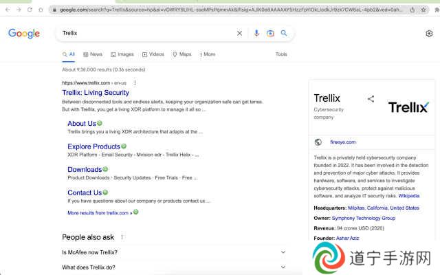This screenshot has width=440, height=275.
Task: Open the Explore Products sitelink
Action: pyautogui.click(x=93, y=146)
